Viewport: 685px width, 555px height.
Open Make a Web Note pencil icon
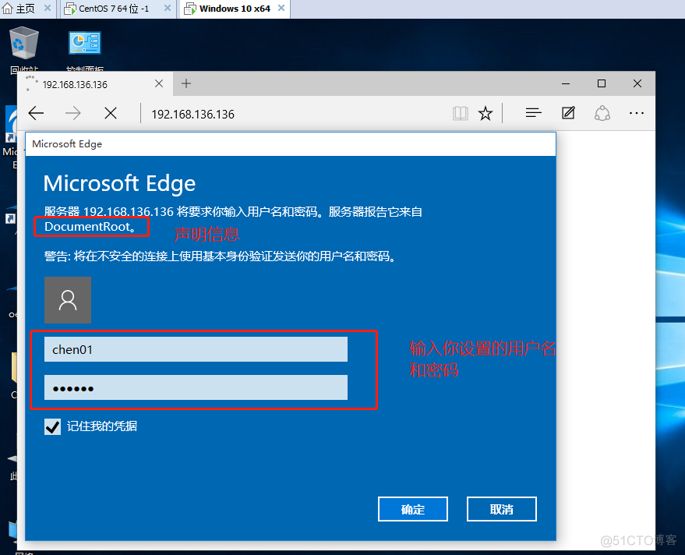coord(568,113)
